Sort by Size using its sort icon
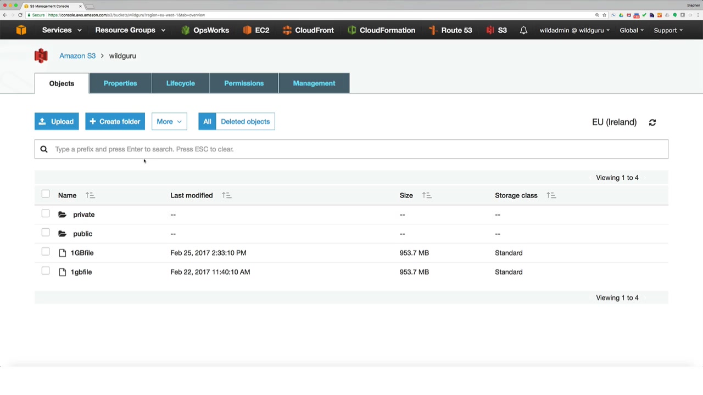Image resolution: width=703 pixels, height=395 pixels. [x=427, y=195]
